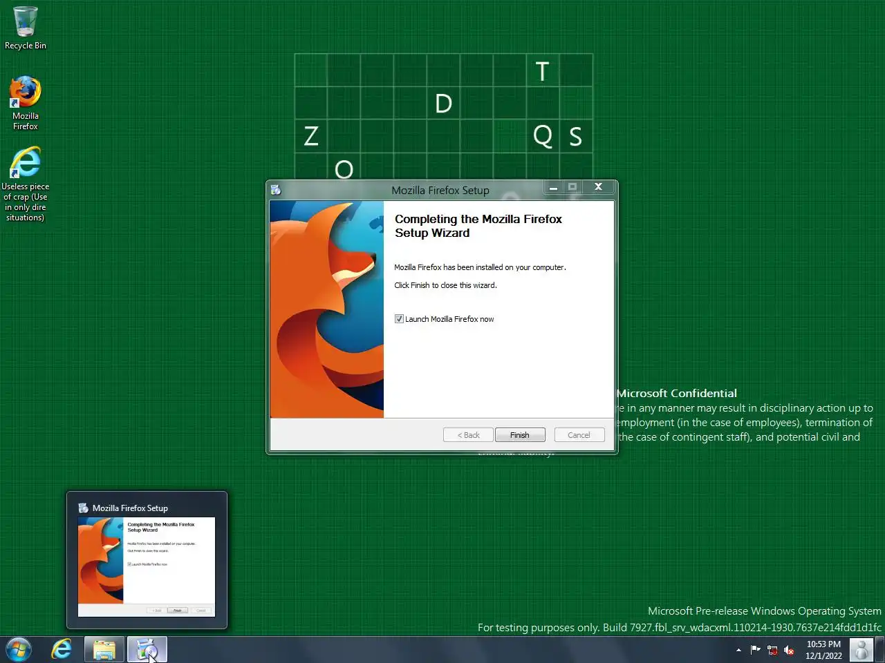Image resolution: width=885 pixels, height=663 pixels.
Task: Show hidden tray icons arrow
Action: (x=738, y=650)
